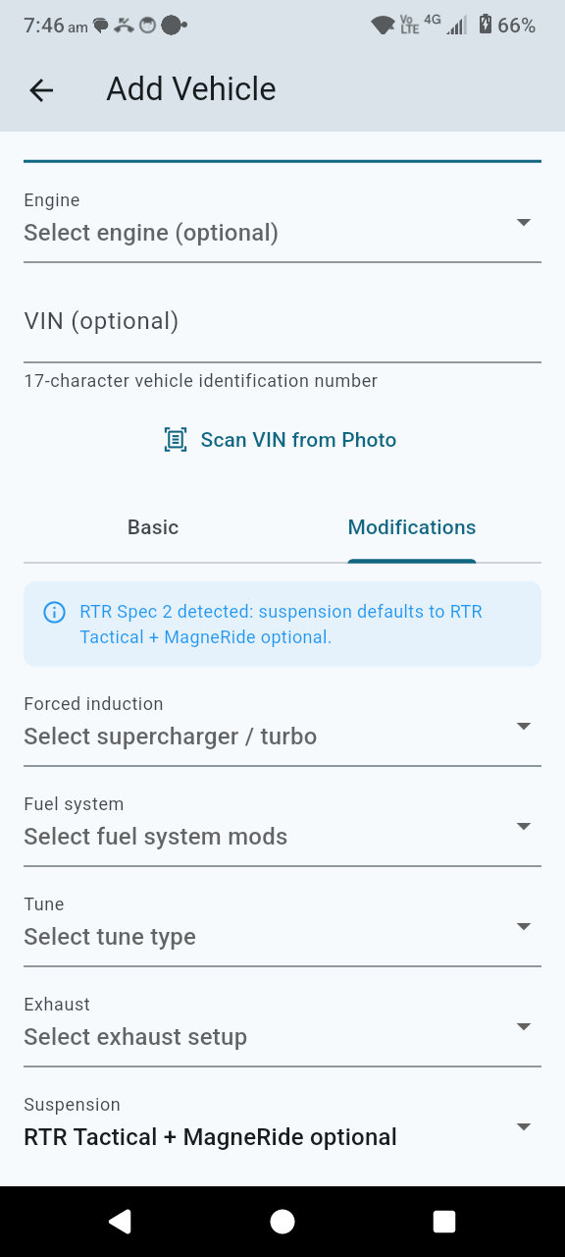The height and width of the screenshot is (1257, 565).
Task: Expand the fuel system mods dropdown
Action: (524, 827)
